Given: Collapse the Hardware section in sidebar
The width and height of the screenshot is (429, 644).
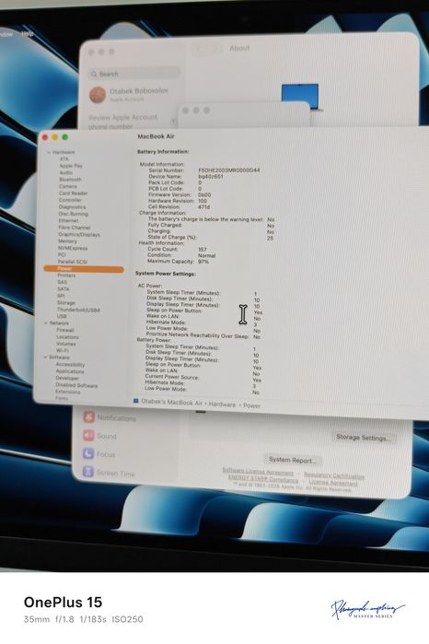Looking at the screenshot, I should (49, 152).
